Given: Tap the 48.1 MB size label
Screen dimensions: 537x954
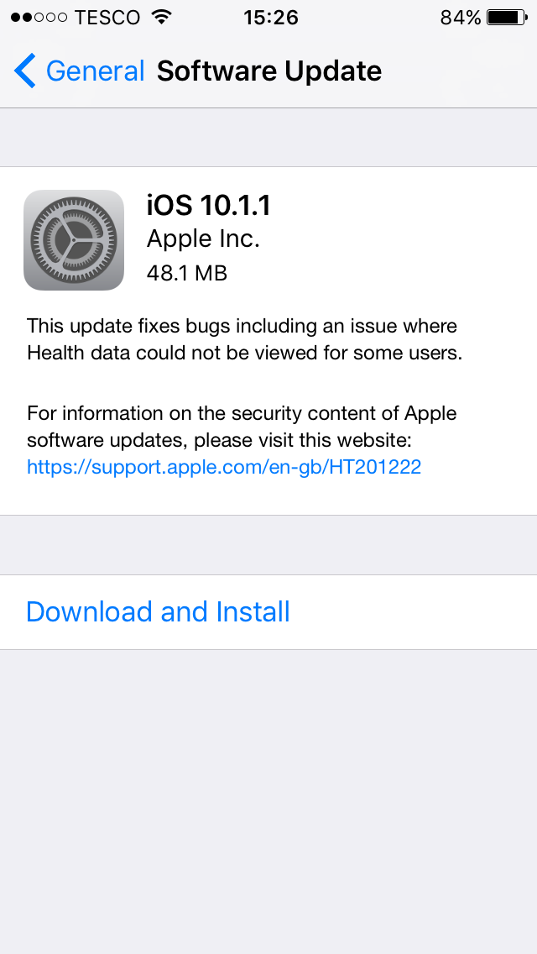Looking at the screenshot, I should (x=187, y=273).
